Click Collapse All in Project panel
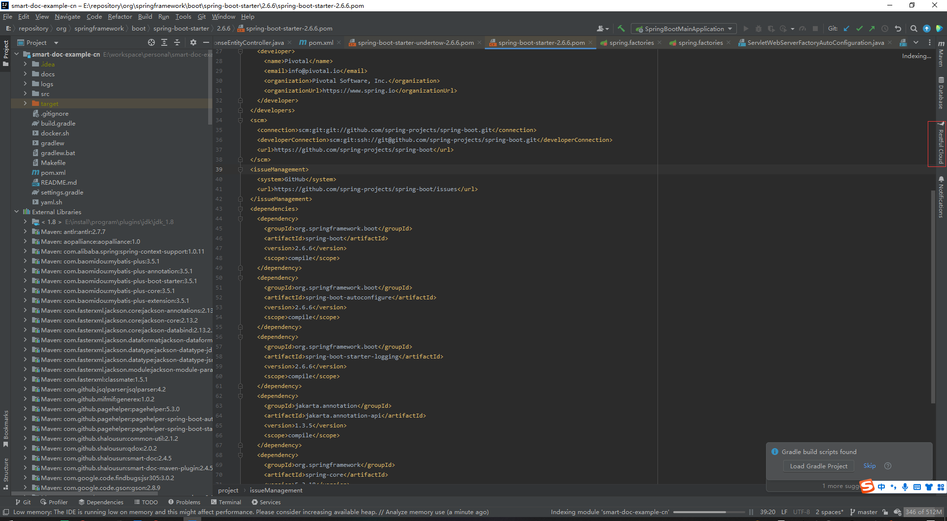The image size is (947, 521). click(x=177, y=43)
